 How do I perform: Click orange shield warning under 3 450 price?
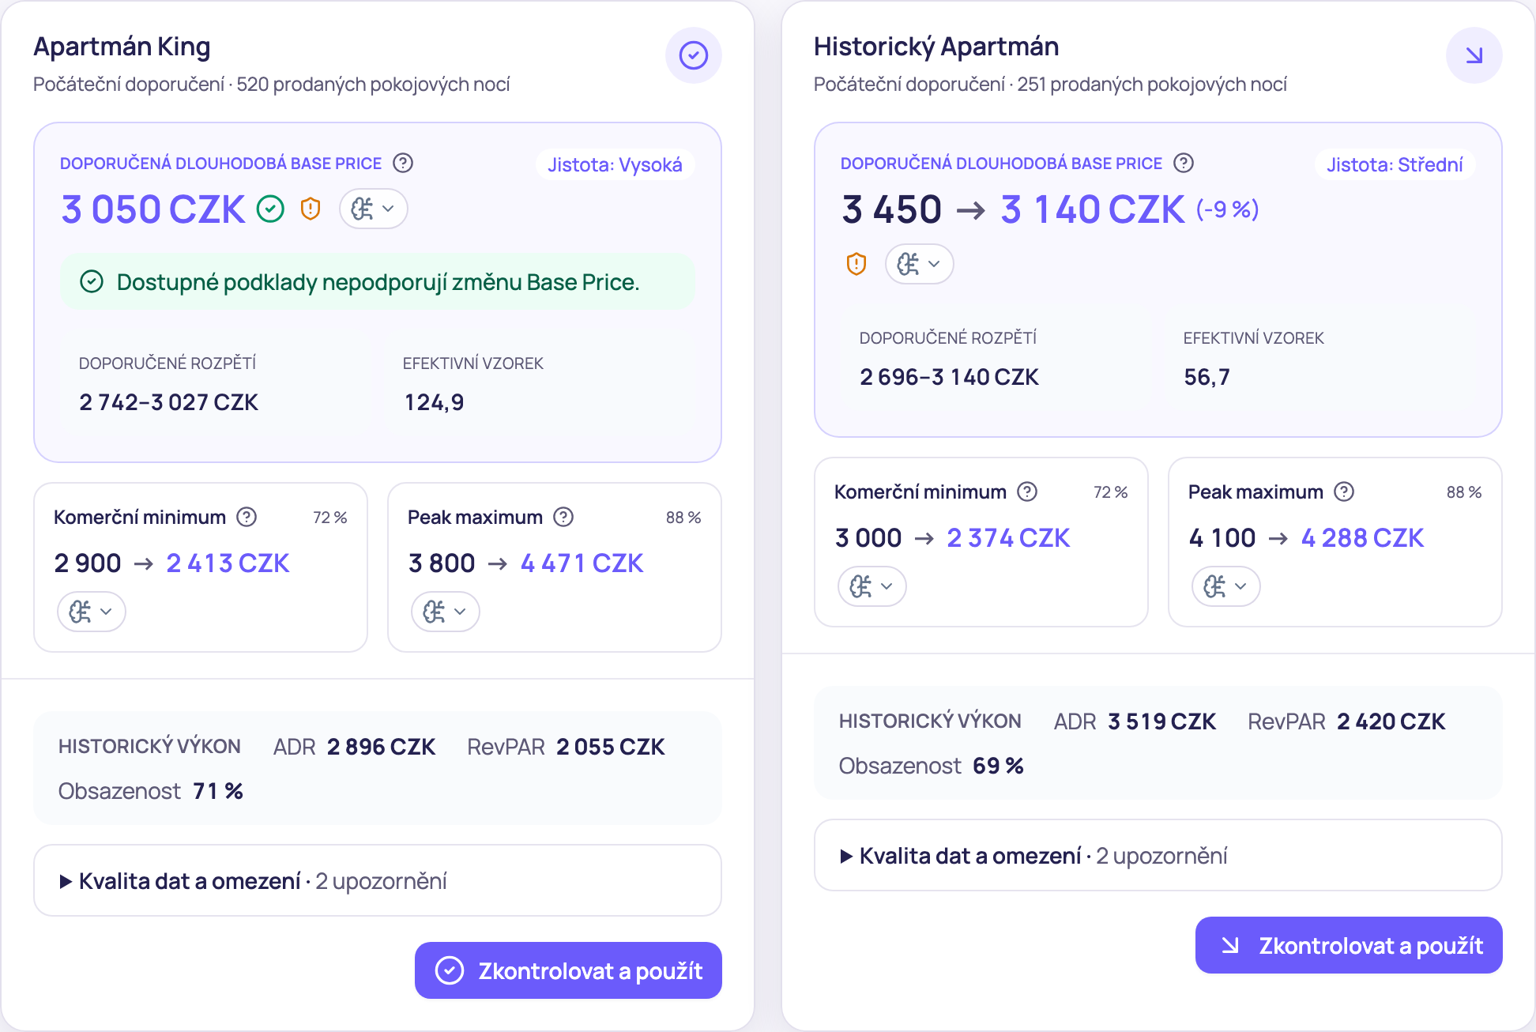click(x=856, y=264)
